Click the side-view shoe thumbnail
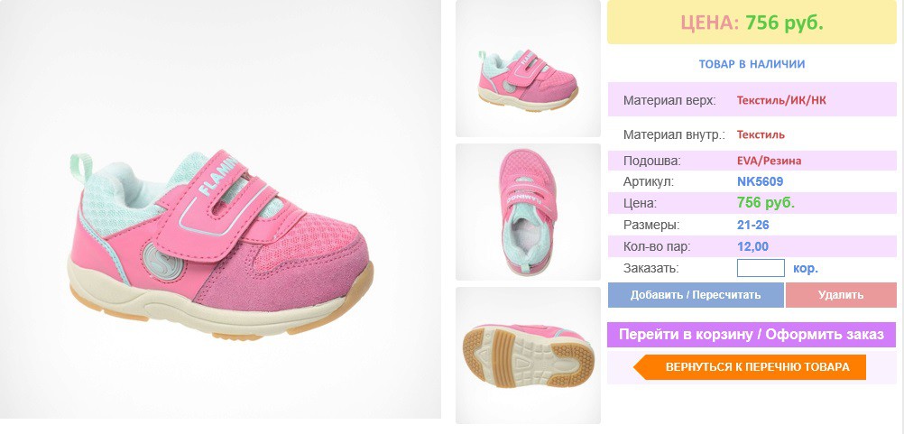 pos(528,69)
